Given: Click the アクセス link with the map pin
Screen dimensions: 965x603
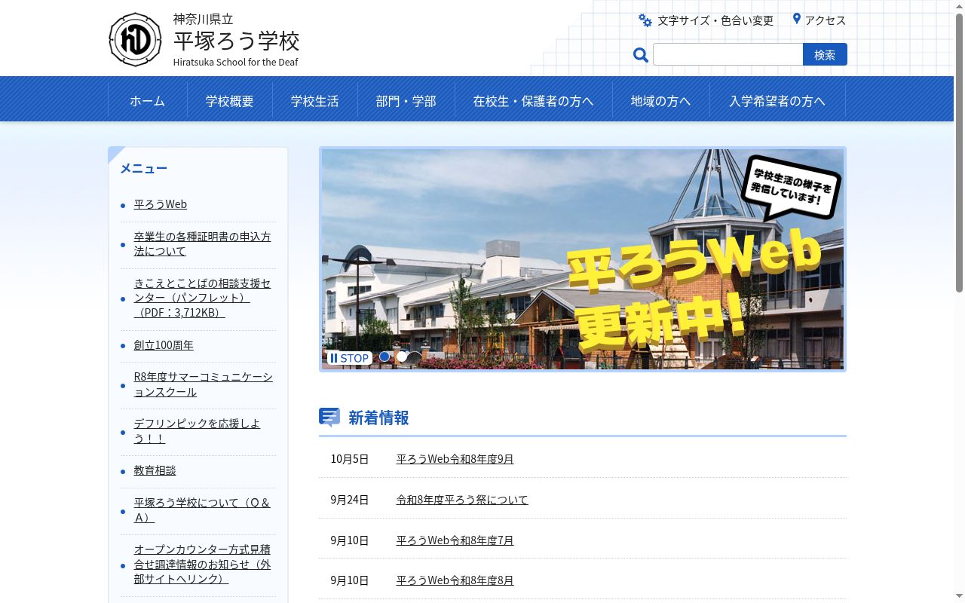Looking at the screenshot, I should [819, 20].
